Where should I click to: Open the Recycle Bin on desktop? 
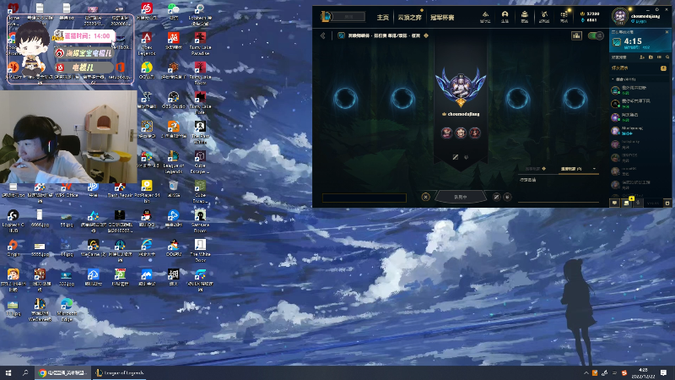coord(173,188)
